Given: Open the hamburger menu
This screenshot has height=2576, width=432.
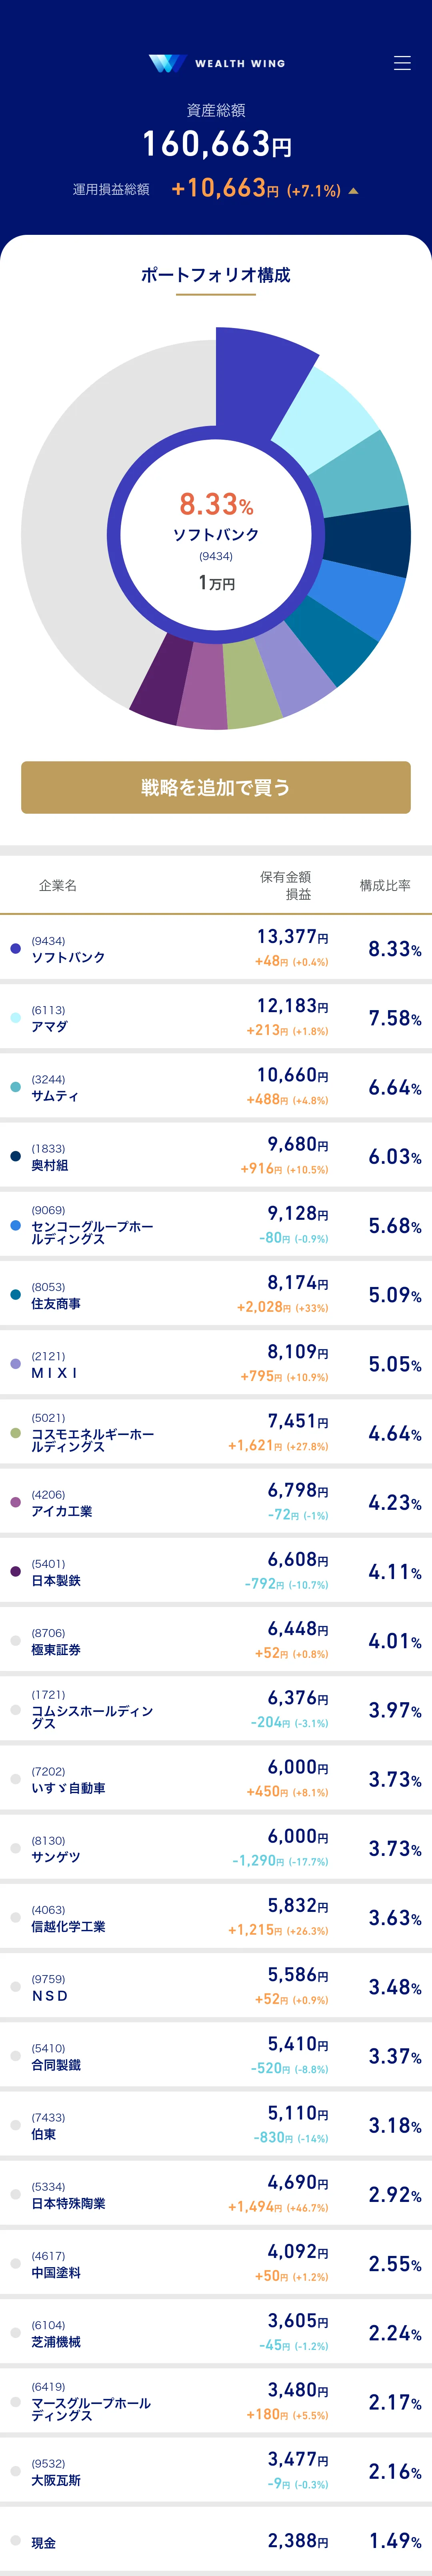Looking at the screenshot, I should click(402, 63).
